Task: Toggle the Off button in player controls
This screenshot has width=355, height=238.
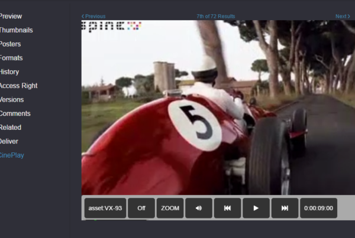Action: (141, 208)
